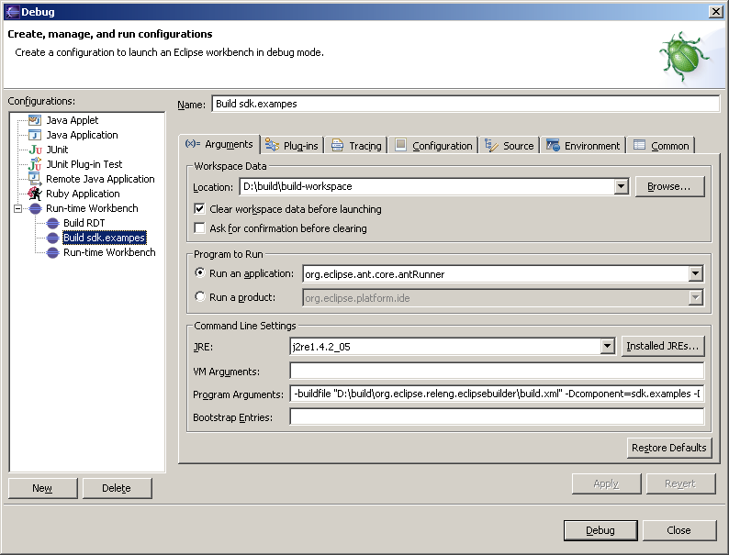Click the Bootstrap Entries field
729x555 pixels.
point(497,416)
